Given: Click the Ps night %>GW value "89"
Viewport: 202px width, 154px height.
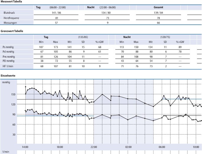Looking at the screenshot, I should click(180, 47).
